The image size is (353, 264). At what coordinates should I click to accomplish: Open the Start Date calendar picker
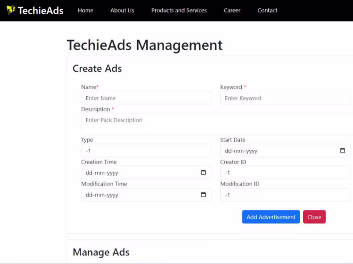(342, 150)
